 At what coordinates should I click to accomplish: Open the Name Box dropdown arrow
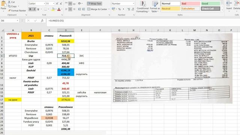[18, 21]
